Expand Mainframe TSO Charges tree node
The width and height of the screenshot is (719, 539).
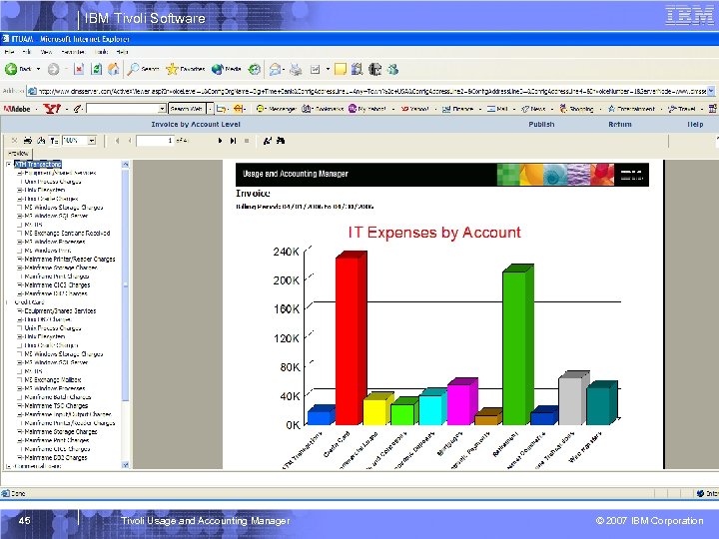[20, 405]
